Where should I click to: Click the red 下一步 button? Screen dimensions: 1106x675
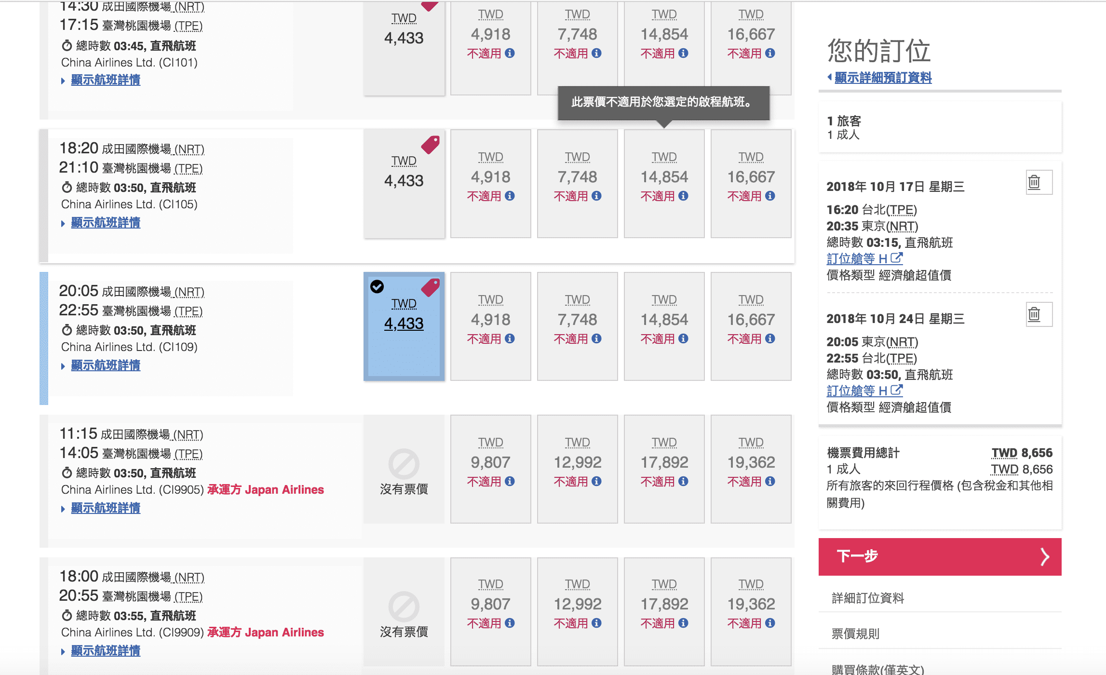940,556
